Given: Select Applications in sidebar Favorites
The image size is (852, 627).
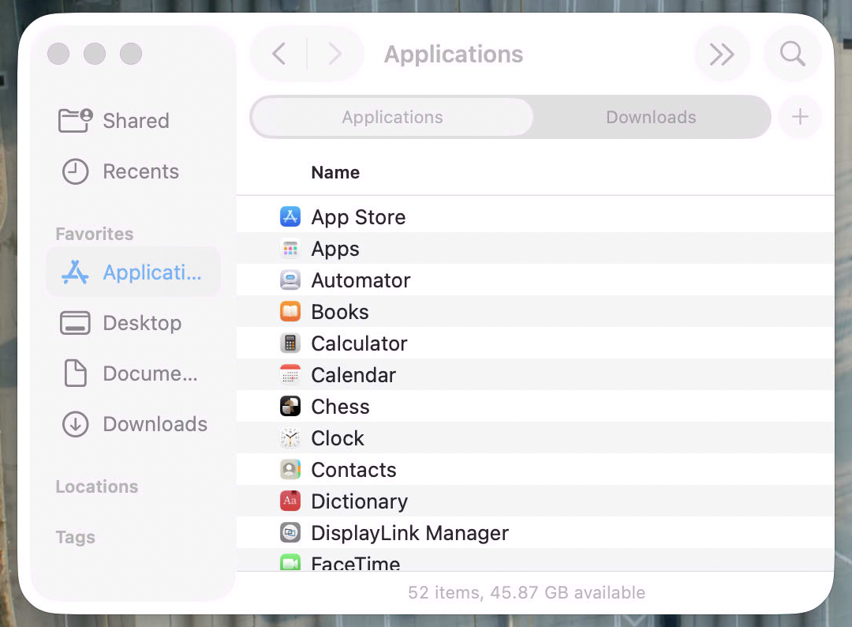Looking at the screenshot, I should click(x=133, y=272).
